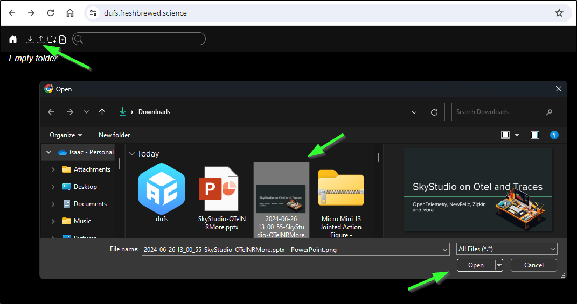This screenshot has width=577, height=304.
Task: Expand the Desktop folder node
Action: [x=53, y=187]
